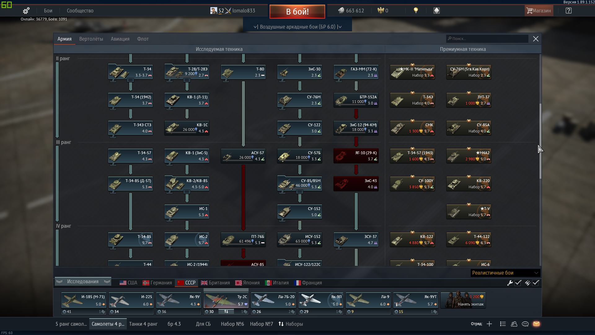Click the research tree vertical scrollbar
This screenshot has width=595, height=335.
click(540, 141)
